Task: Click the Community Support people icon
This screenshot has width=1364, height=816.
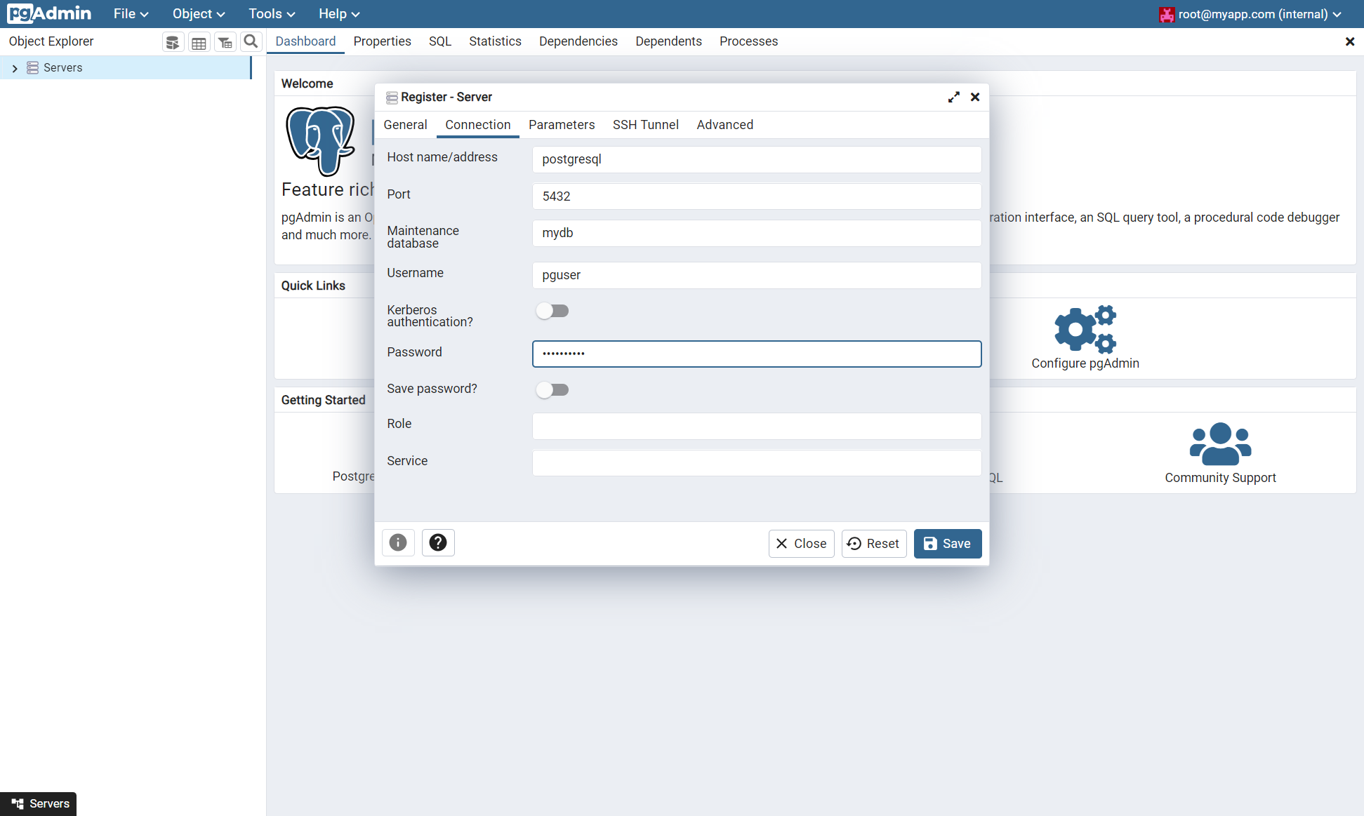Action: point(1220,443)
